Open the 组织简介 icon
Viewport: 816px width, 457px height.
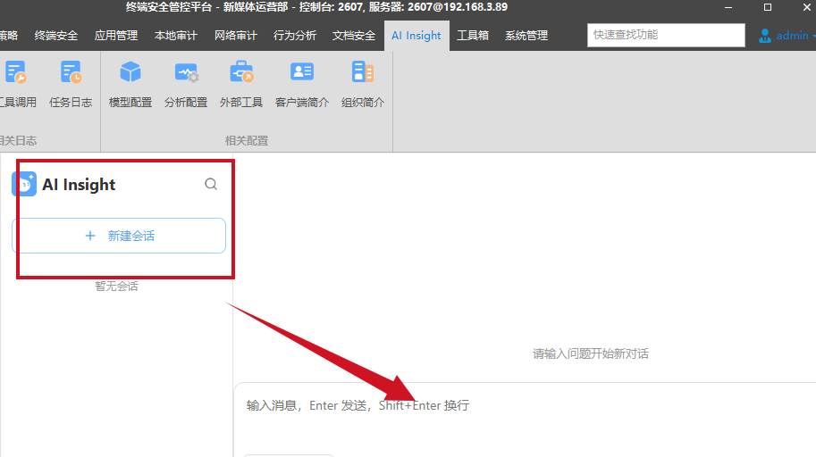point(362,71)
